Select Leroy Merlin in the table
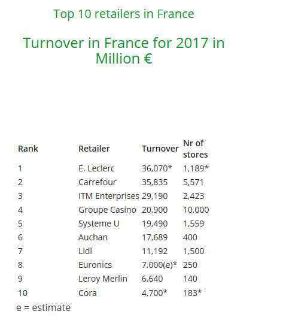Viewport: 289px width, 317px height. point(103,279)
